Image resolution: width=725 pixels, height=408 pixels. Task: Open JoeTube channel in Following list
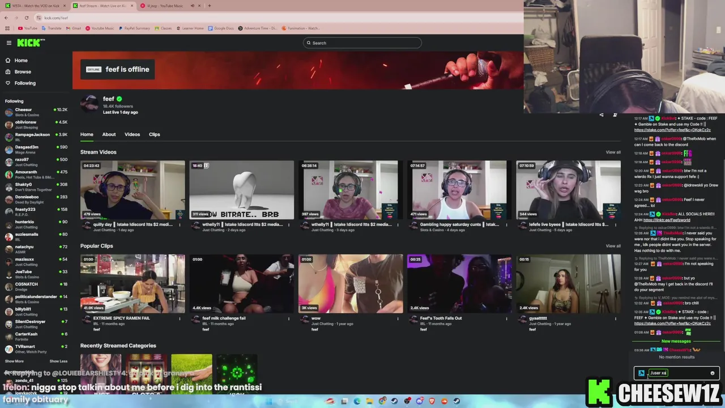[35, 274]
